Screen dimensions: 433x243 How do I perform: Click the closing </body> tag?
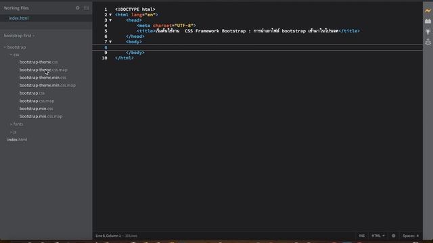point(135,53)
